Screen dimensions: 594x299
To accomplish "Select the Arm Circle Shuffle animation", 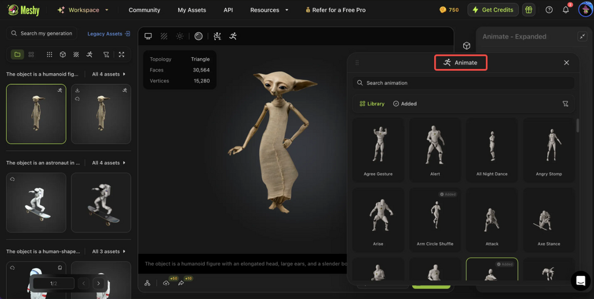I will click(435, 220).
